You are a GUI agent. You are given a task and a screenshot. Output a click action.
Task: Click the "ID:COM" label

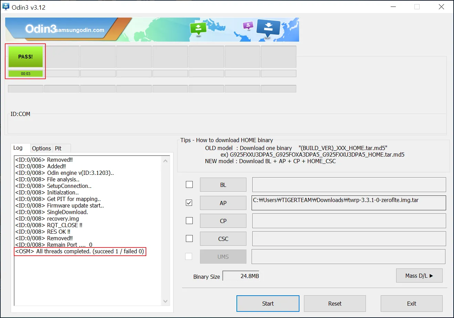pyautogui.click(x=20, y=114)
